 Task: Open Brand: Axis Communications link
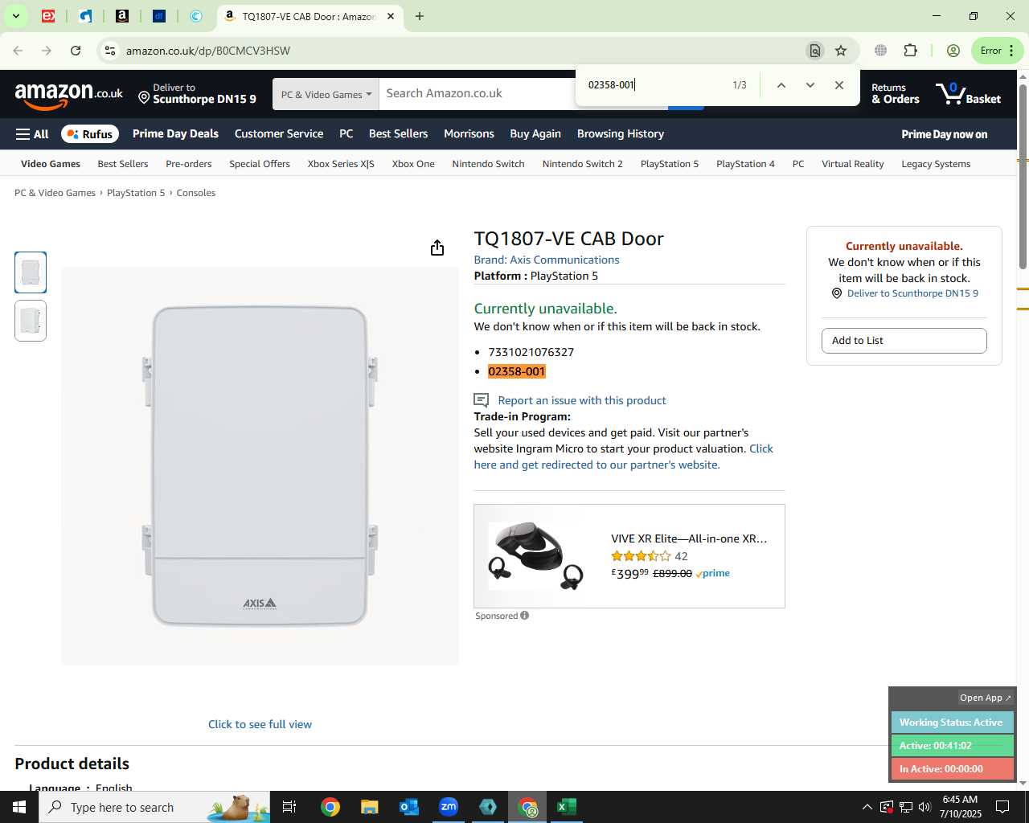coord(547,260)
